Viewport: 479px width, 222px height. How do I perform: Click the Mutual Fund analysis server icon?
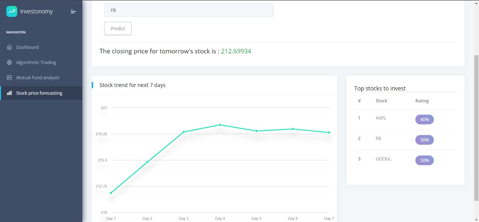9,78
